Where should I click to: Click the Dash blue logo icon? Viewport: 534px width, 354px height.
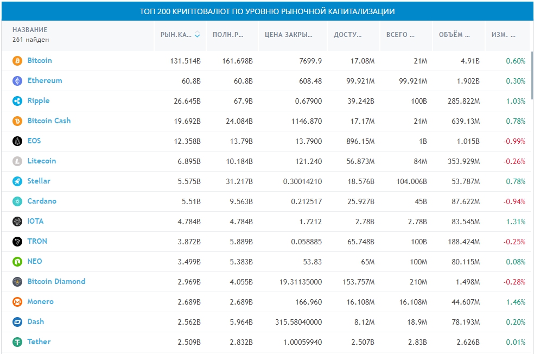(17, 322)
